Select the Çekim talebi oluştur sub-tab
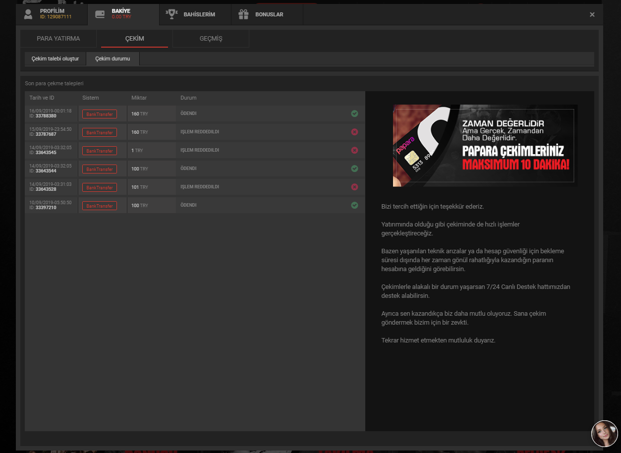The height and width of the screenshot is (453, 621). (x=56, y=59)
